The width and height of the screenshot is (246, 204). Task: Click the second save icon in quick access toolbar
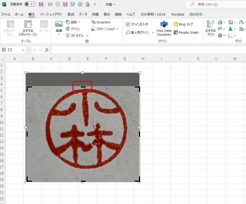pyautogui.click(x=65, y=4)
